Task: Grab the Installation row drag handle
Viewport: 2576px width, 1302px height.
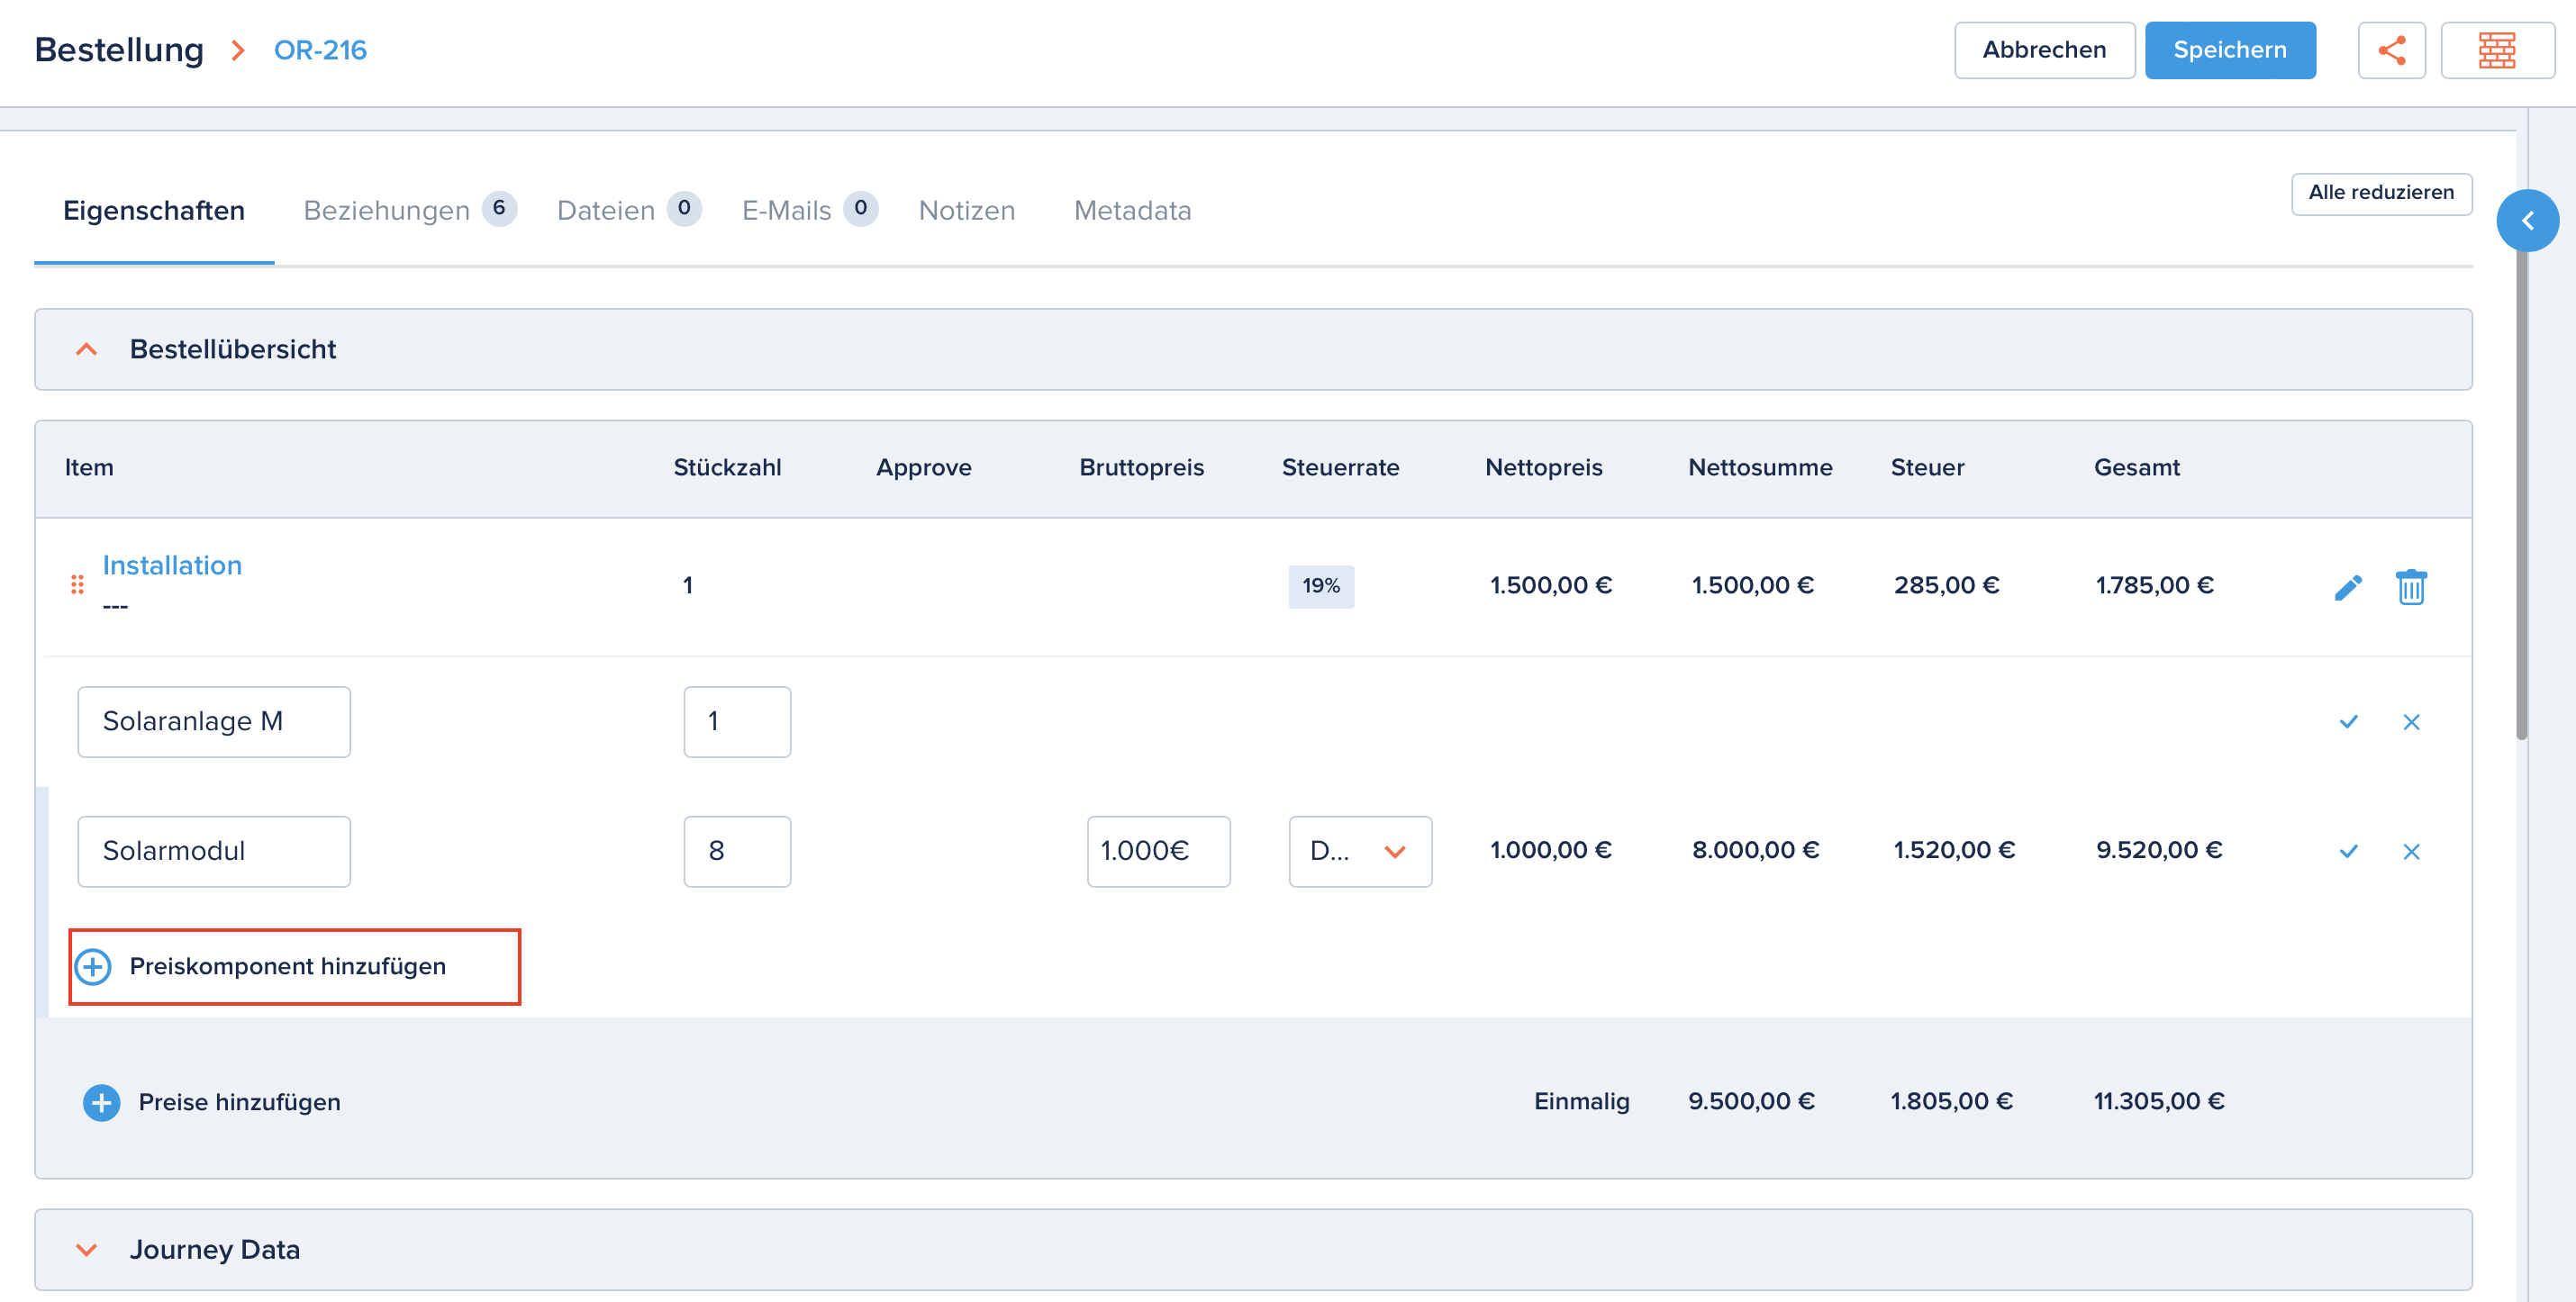Action: click(77, 585)
